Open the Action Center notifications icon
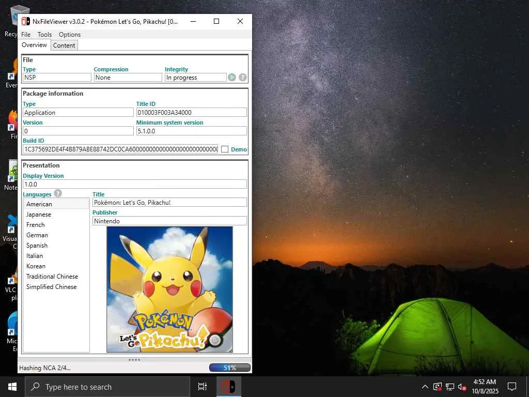Viewport: 529px width, 397px height. pos(512,387)
